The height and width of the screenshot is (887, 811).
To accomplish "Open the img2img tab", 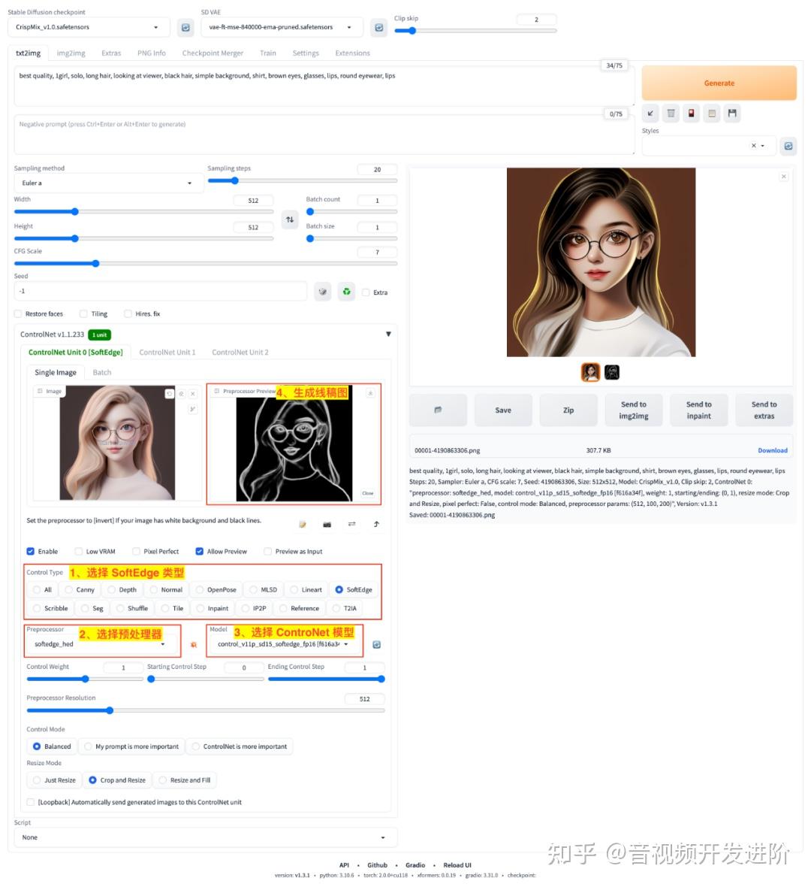I will tap(71, 53).
